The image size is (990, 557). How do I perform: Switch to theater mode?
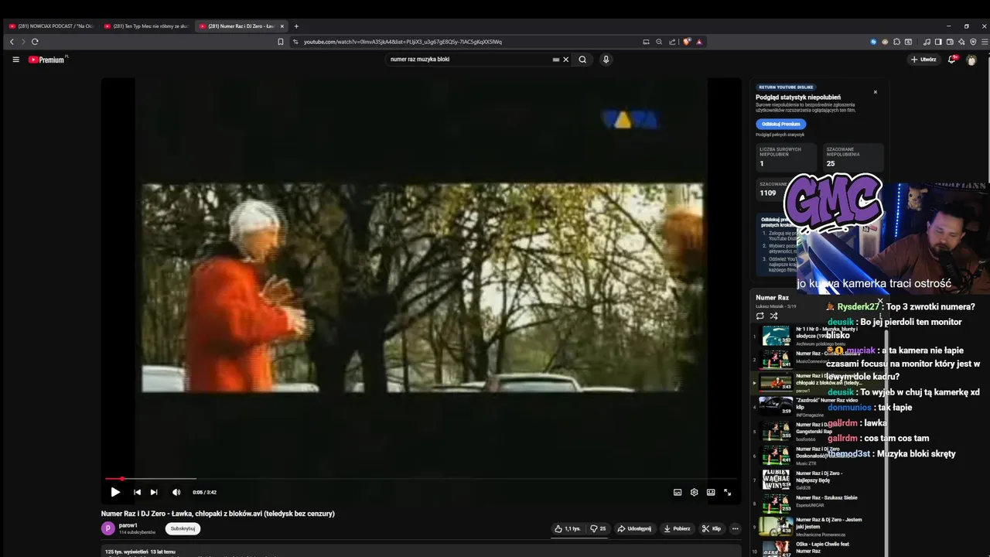(x=711, y=492)
